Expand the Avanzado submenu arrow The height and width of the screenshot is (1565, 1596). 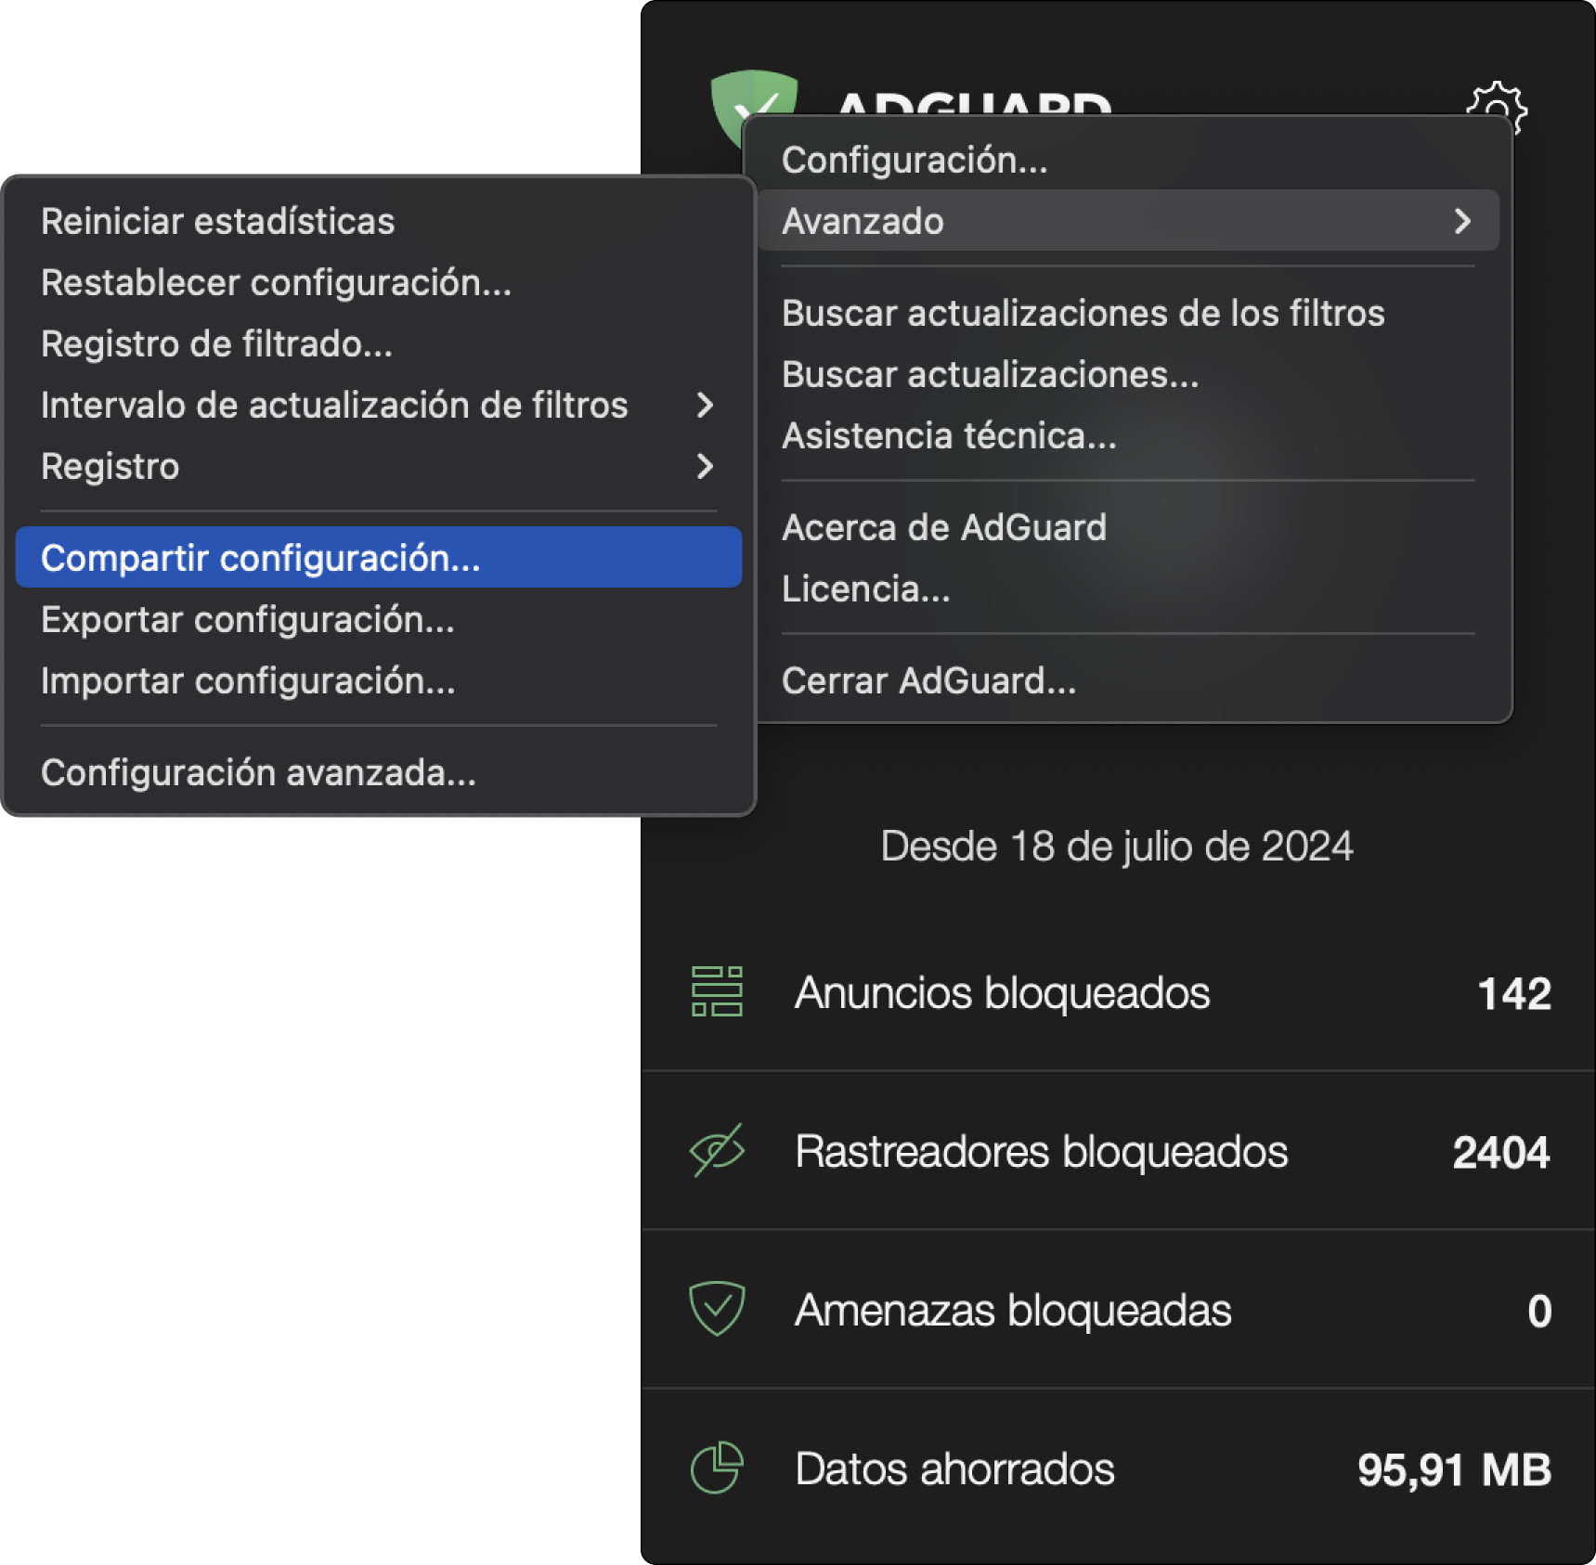tap(1462, 221)
